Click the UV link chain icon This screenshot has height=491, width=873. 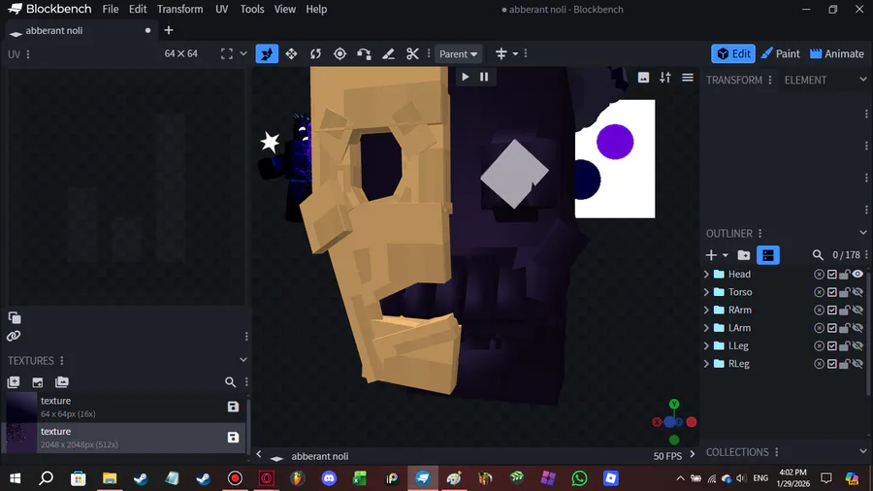(x=14, y=336)
